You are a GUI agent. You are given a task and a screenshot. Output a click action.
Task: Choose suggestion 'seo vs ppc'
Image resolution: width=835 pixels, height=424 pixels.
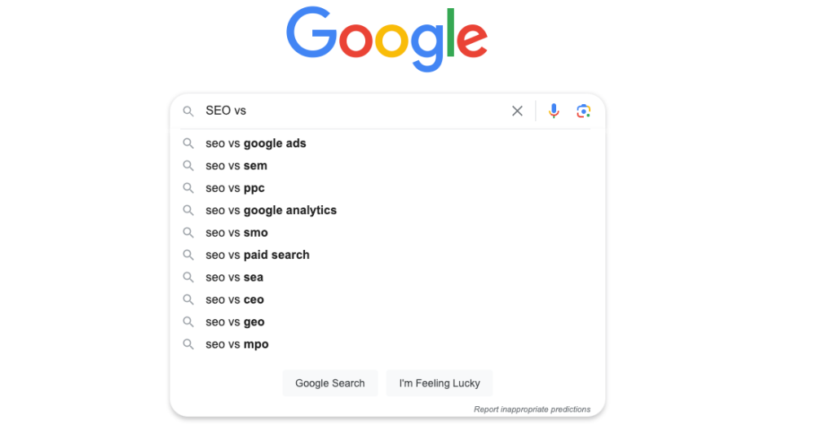387,188
